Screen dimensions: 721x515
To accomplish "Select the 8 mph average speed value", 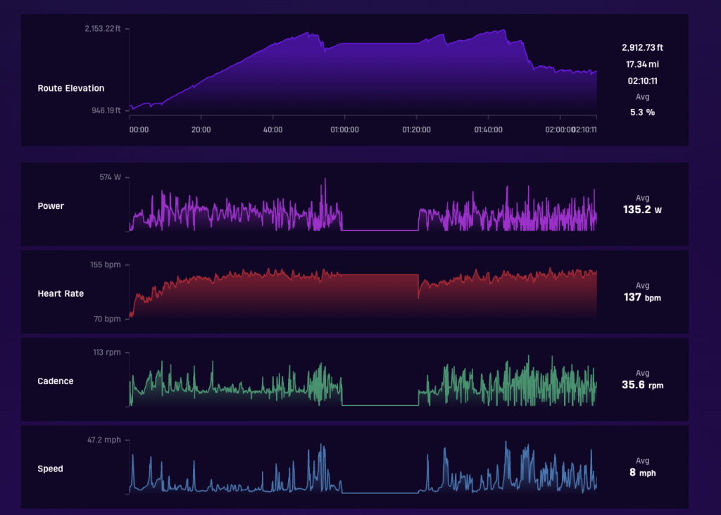I will tap(642, 473).
